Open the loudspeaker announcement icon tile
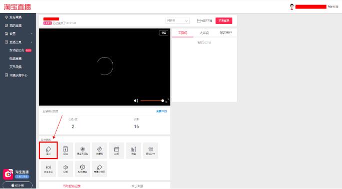The image size is (342, 189). coord(66,169)
